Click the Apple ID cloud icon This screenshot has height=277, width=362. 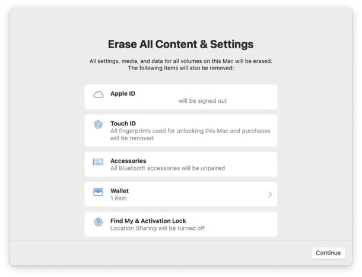pyautogui.click(x=98, y=95)
